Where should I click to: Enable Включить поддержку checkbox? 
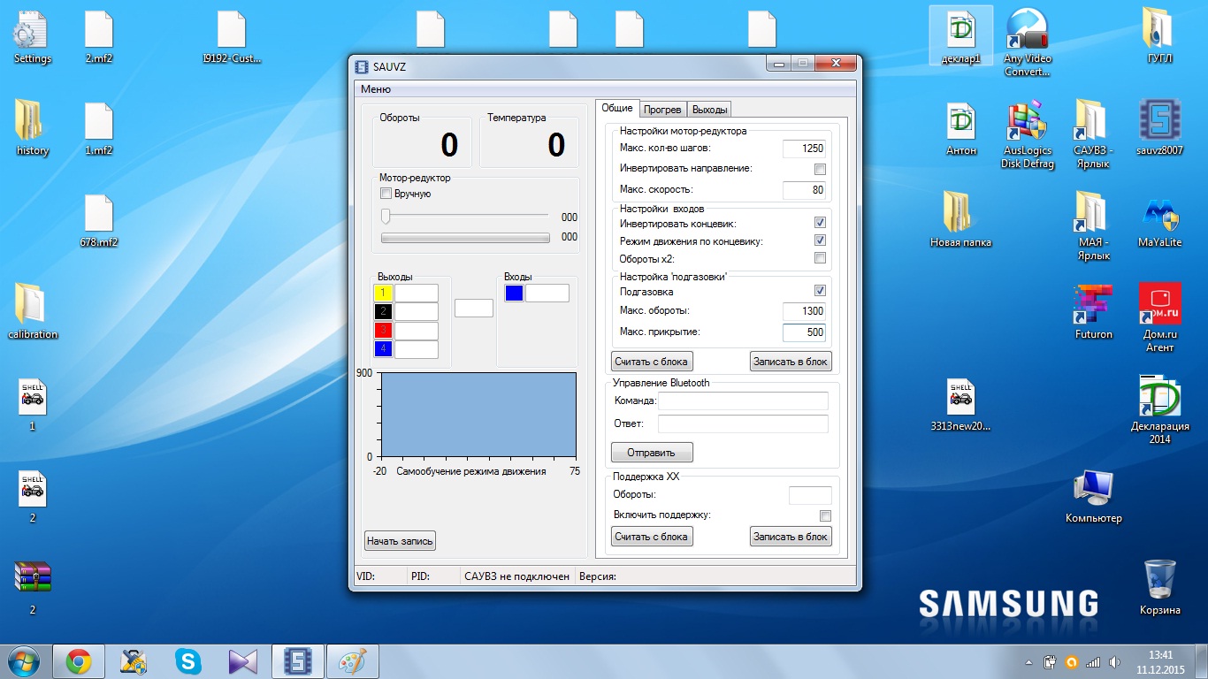tap(825, 515)
